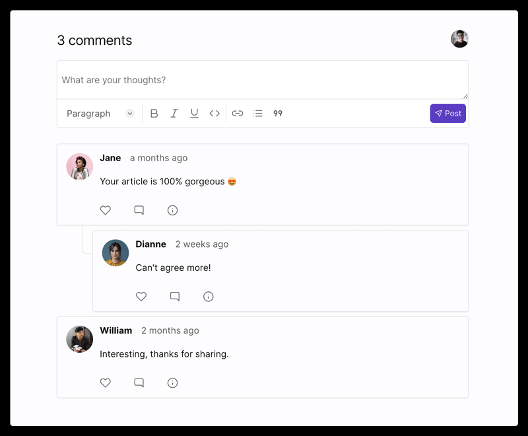528x436 pixels.
Task: Click Jane's username link
Action: (x=110, y=158)
